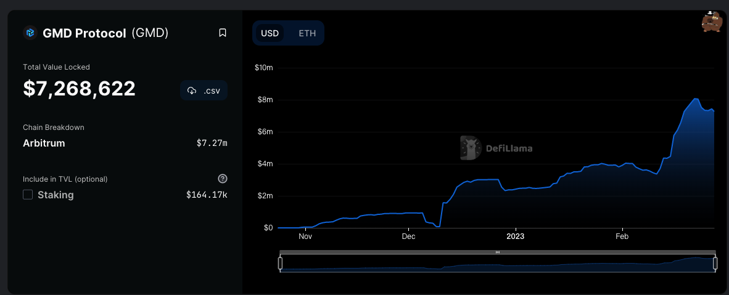Image resolution: width=729 pixels, height=295 pixels.
Task: Click the GMD Protocol title text
Action: 84,33
